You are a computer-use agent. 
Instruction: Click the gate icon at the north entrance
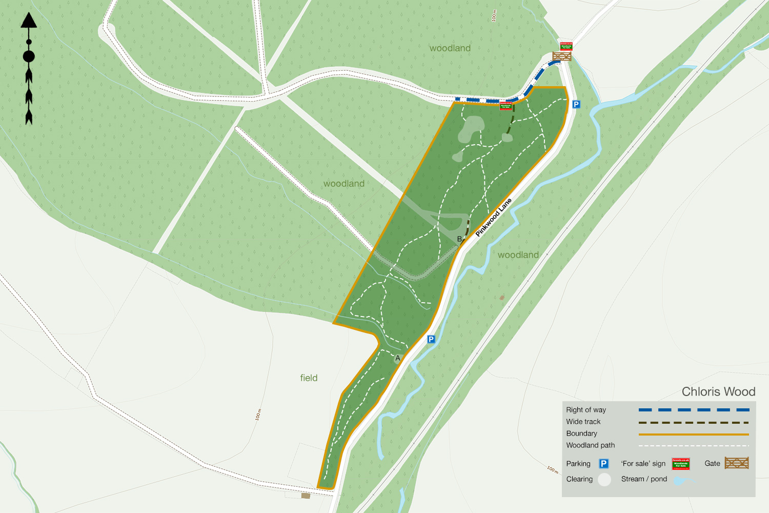click(x=562, y=56)
